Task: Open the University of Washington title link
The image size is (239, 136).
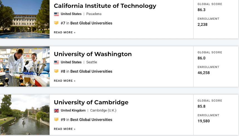Action: point(93,54)
